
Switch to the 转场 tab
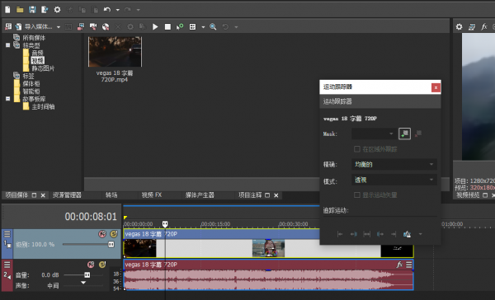coord(111,195)
